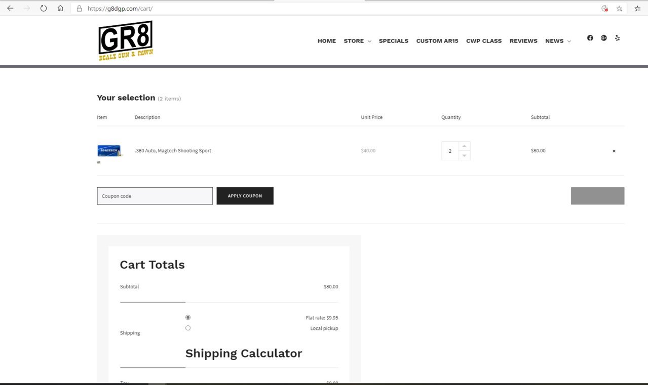Go to browser home icon
The width and height of the screenshot is (648, 385).
point(60,8)
